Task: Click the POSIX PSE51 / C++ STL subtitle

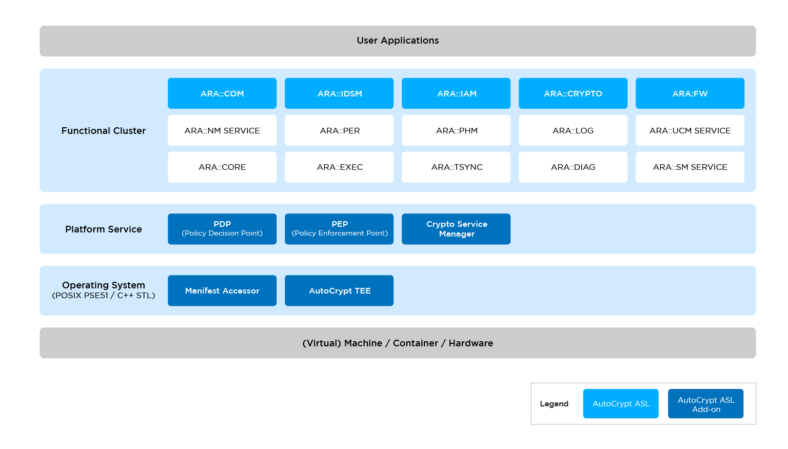Action: pos(104,296)
